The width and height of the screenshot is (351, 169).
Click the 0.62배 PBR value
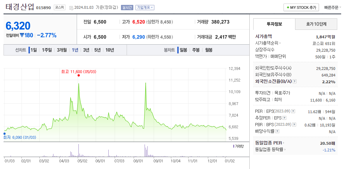pos(310,125)
